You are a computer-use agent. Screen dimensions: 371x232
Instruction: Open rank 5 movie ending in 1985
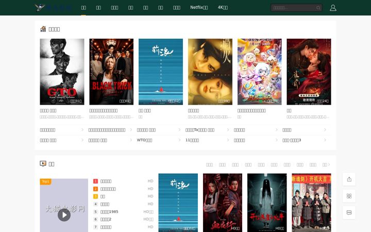click(x=109, y=212)
